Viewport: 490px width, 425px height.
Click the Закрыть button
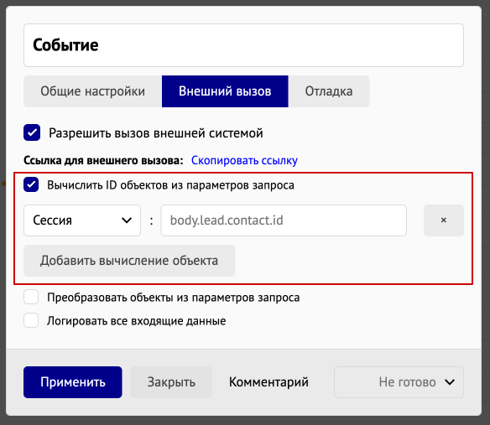tap(171, 382)
